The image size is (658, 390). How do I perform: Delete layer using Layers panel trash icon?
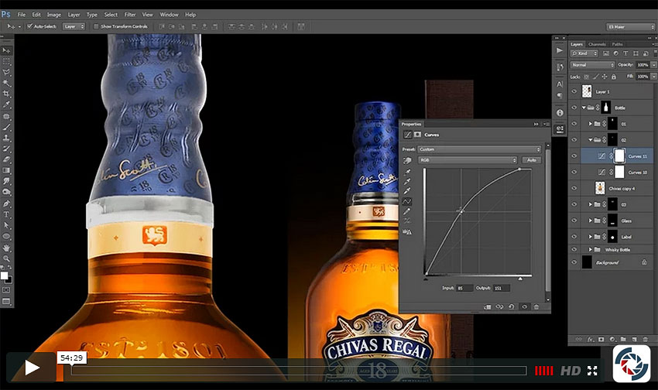tap(646, 339)
